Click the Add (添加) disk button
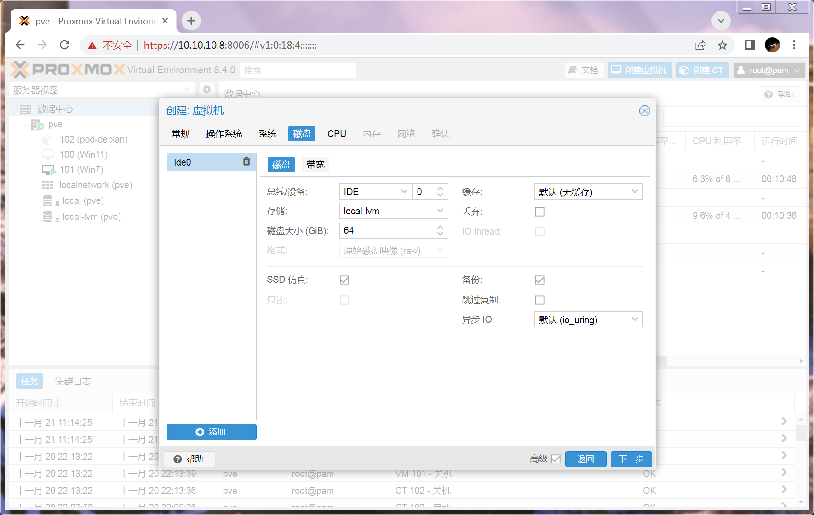This screenshot has width=814, height=515. (212, 432)
